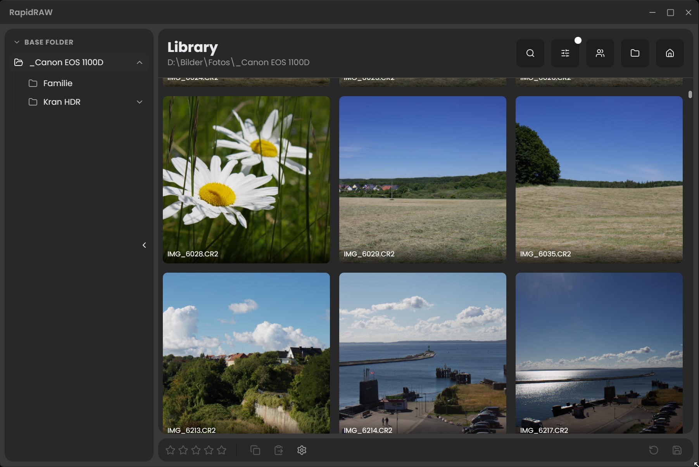699x467 pixels.
Task: Set rating to three stars
Action: 196,450
